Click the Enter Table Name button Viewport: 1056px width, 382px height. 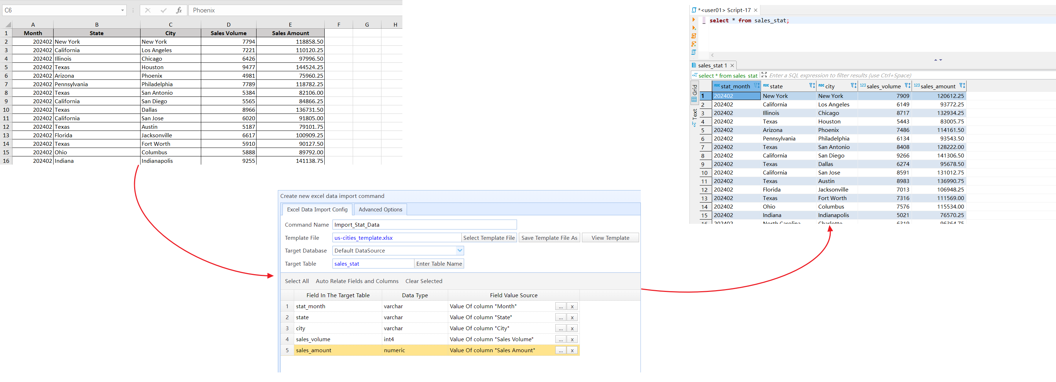(439, 264)
